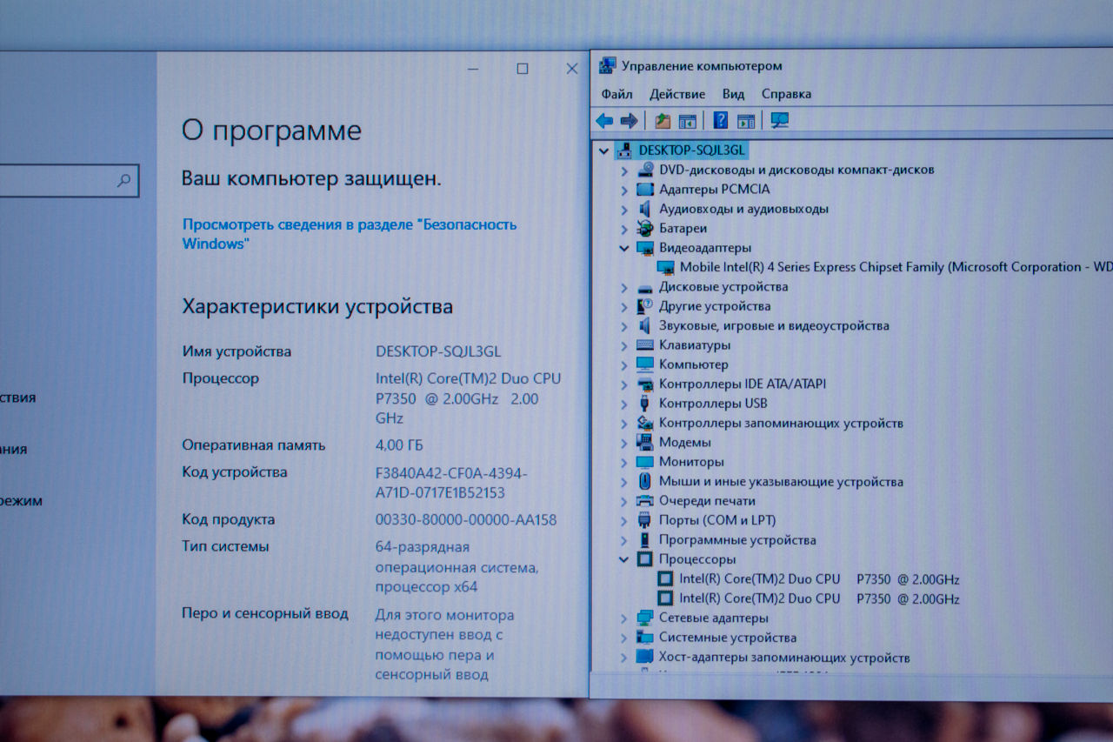This screenshot has height=742, width=1113.
Task: Expand the Системные устройства chevron
Action: pos(624,638)
